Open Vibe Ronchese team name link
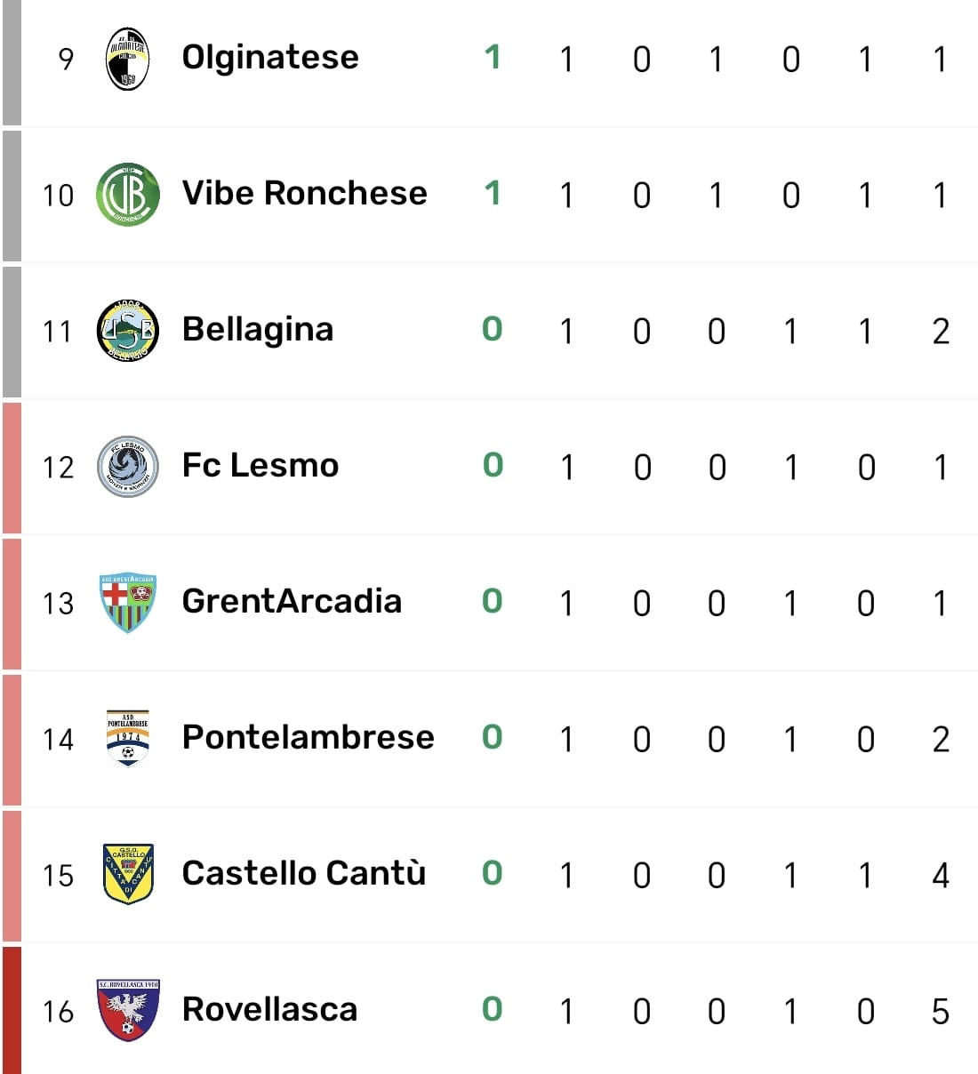This screenshot has height=1074, width=978. [x=304, y=194]
